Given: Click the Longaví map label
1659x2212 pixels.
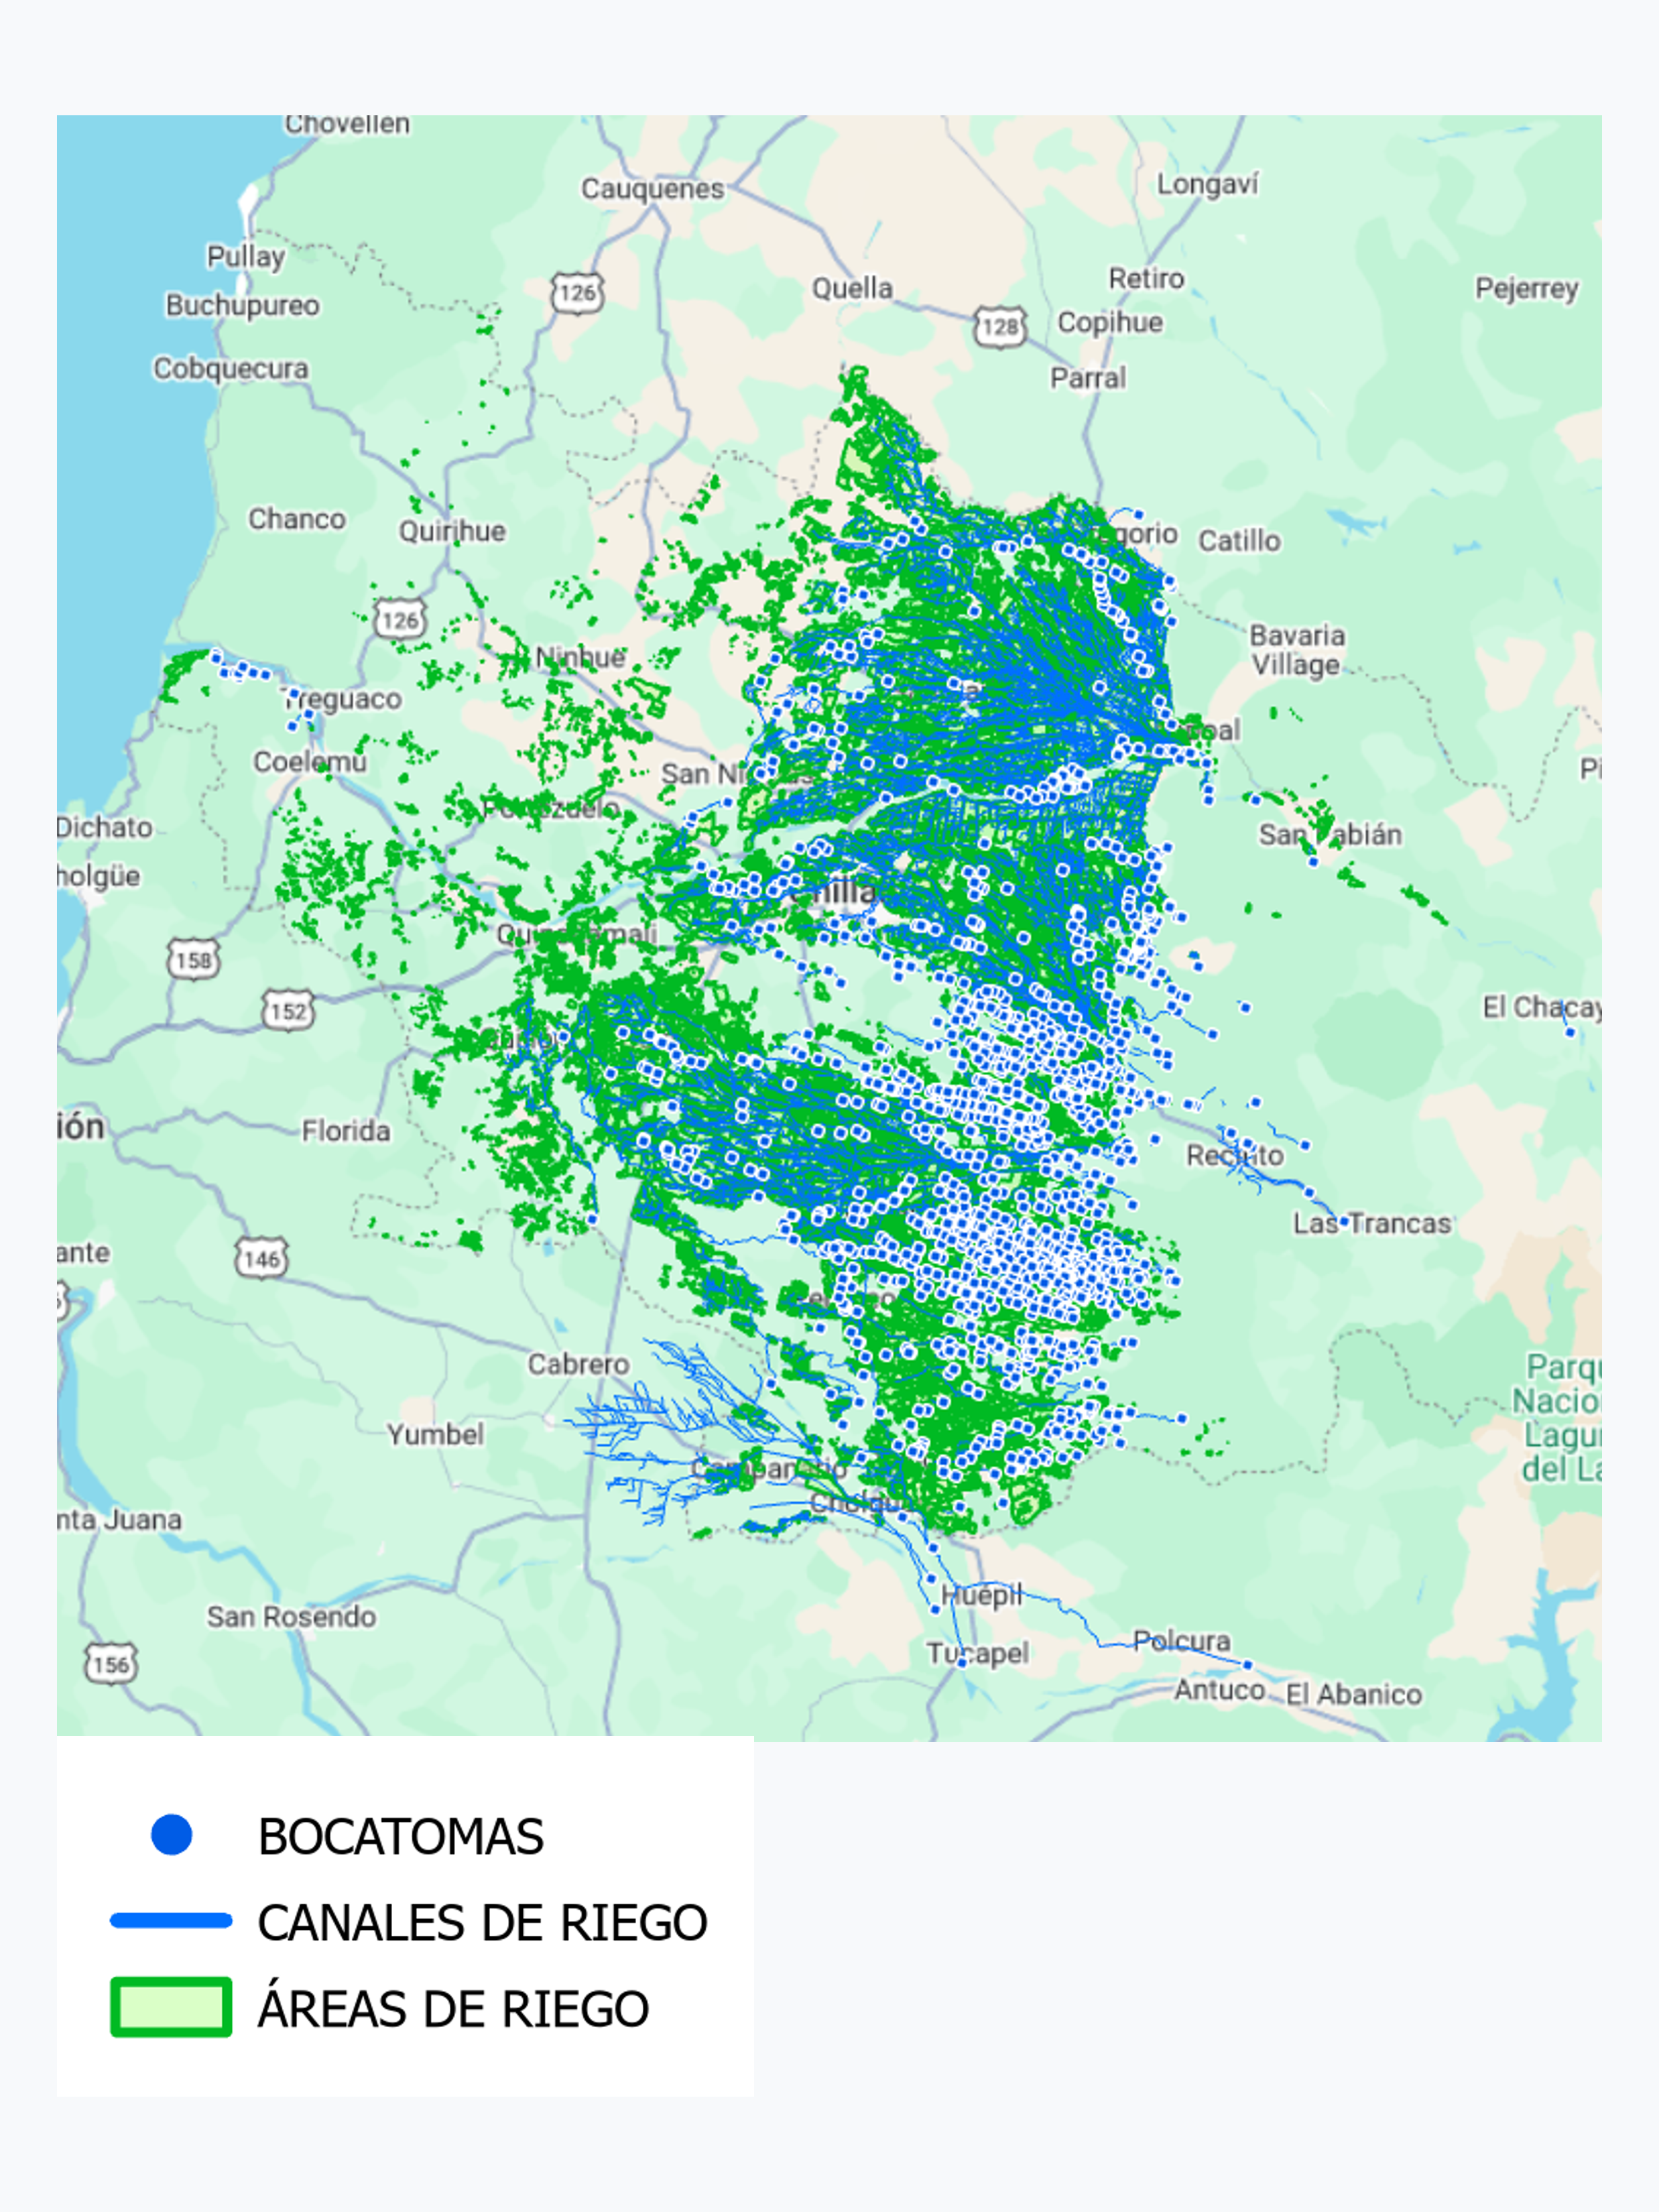Looking at the screenshot, I should click(x=1207, y=185).
